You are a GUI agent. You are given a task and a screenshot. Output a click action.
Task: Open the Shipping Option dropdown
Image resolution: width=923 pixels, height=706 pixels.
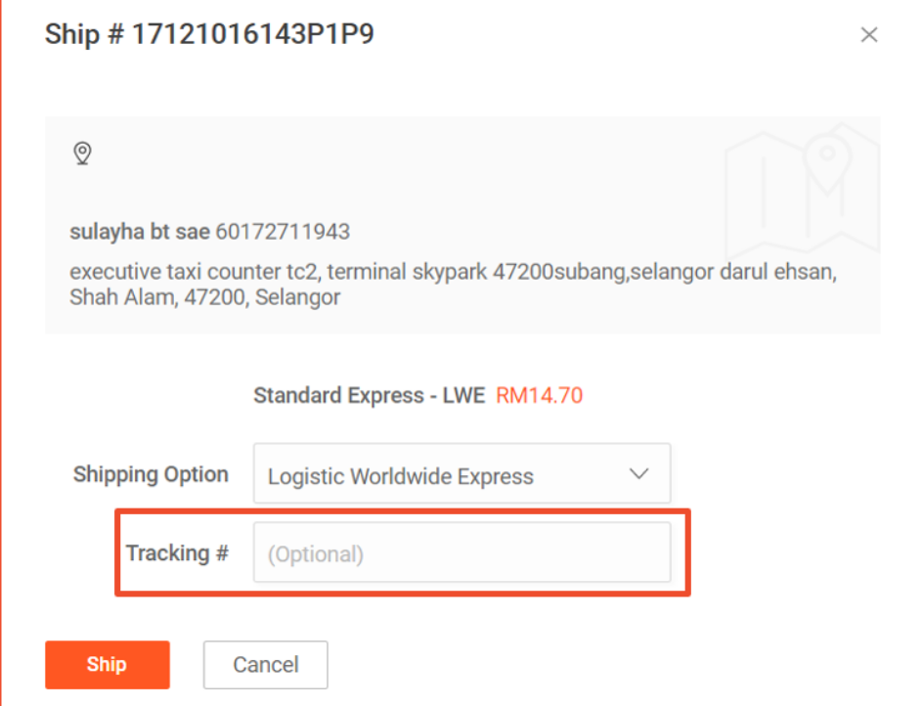pyautogui.click(x=462, y=473)
